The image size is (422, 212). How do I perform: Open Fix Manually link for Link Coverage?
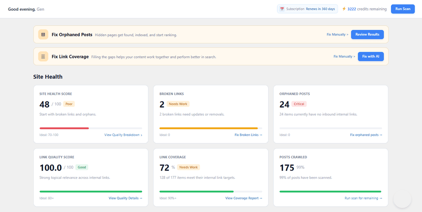click(x=344, y=56)
